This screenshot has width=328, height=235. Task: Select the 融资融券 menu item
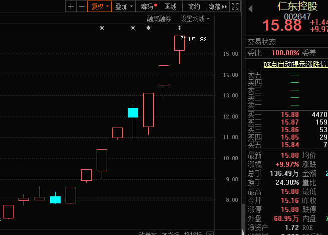[x=159, y=19]
